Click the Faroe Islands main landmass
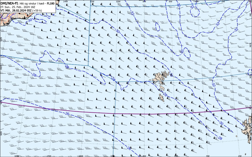The height and width of the screenshot is (157, 252). click(159, 78)
